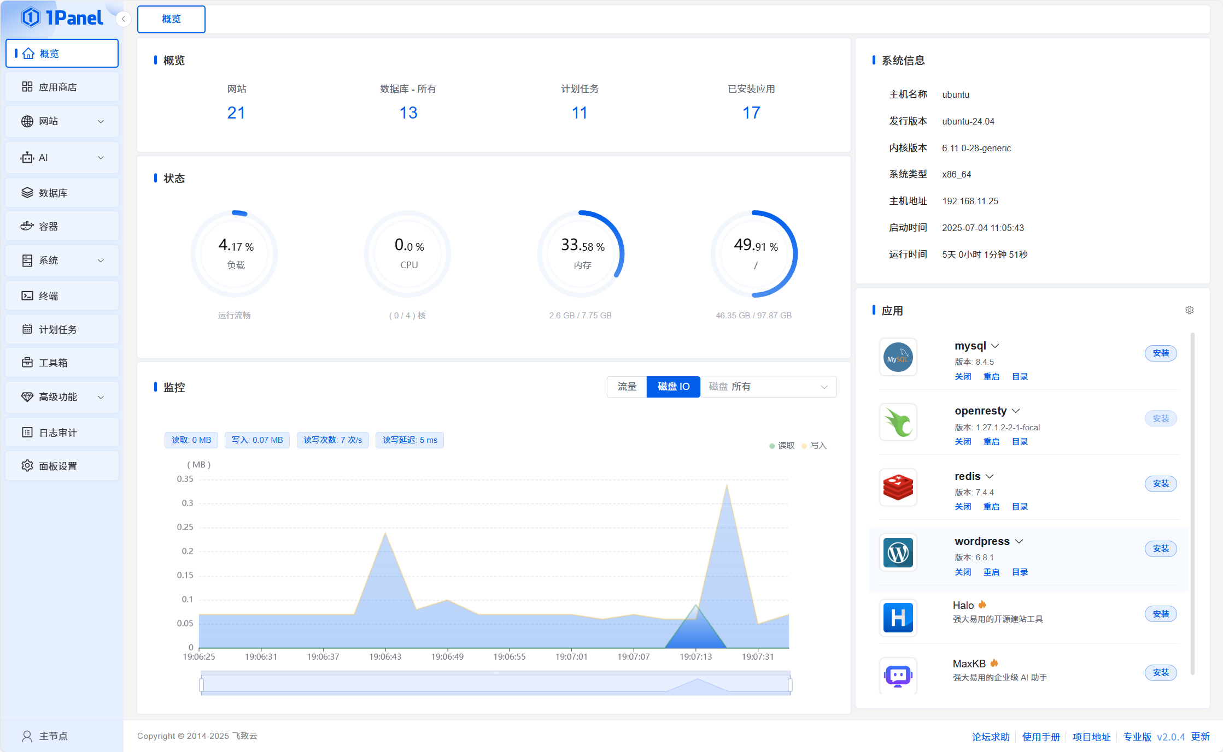Install redis with the 安装 button
The height and width of the screenshot is (752, 1223).
coord(1161,484)
